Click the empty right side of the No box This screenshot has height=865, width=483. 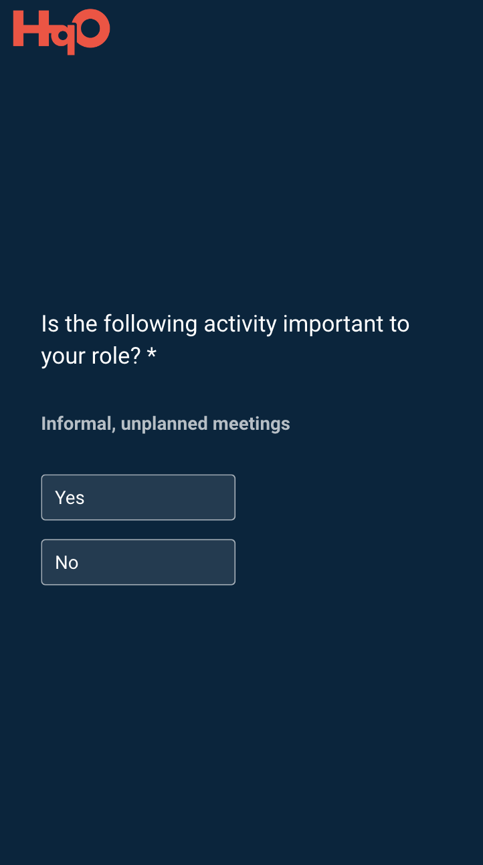click(x=181, y=562)
